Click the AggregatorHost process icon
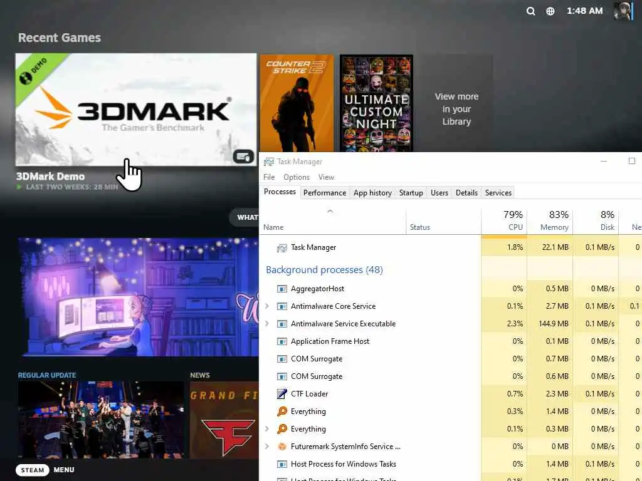Viewport: 642px width, 481px height. (282, 289)
